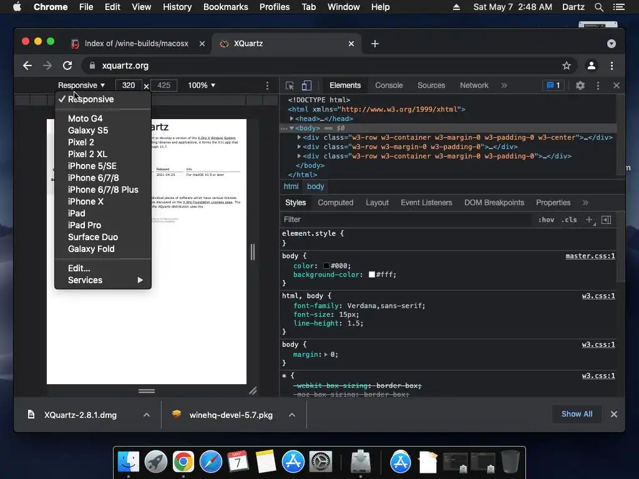Click the inspect element picker icon

click(290, 85)
